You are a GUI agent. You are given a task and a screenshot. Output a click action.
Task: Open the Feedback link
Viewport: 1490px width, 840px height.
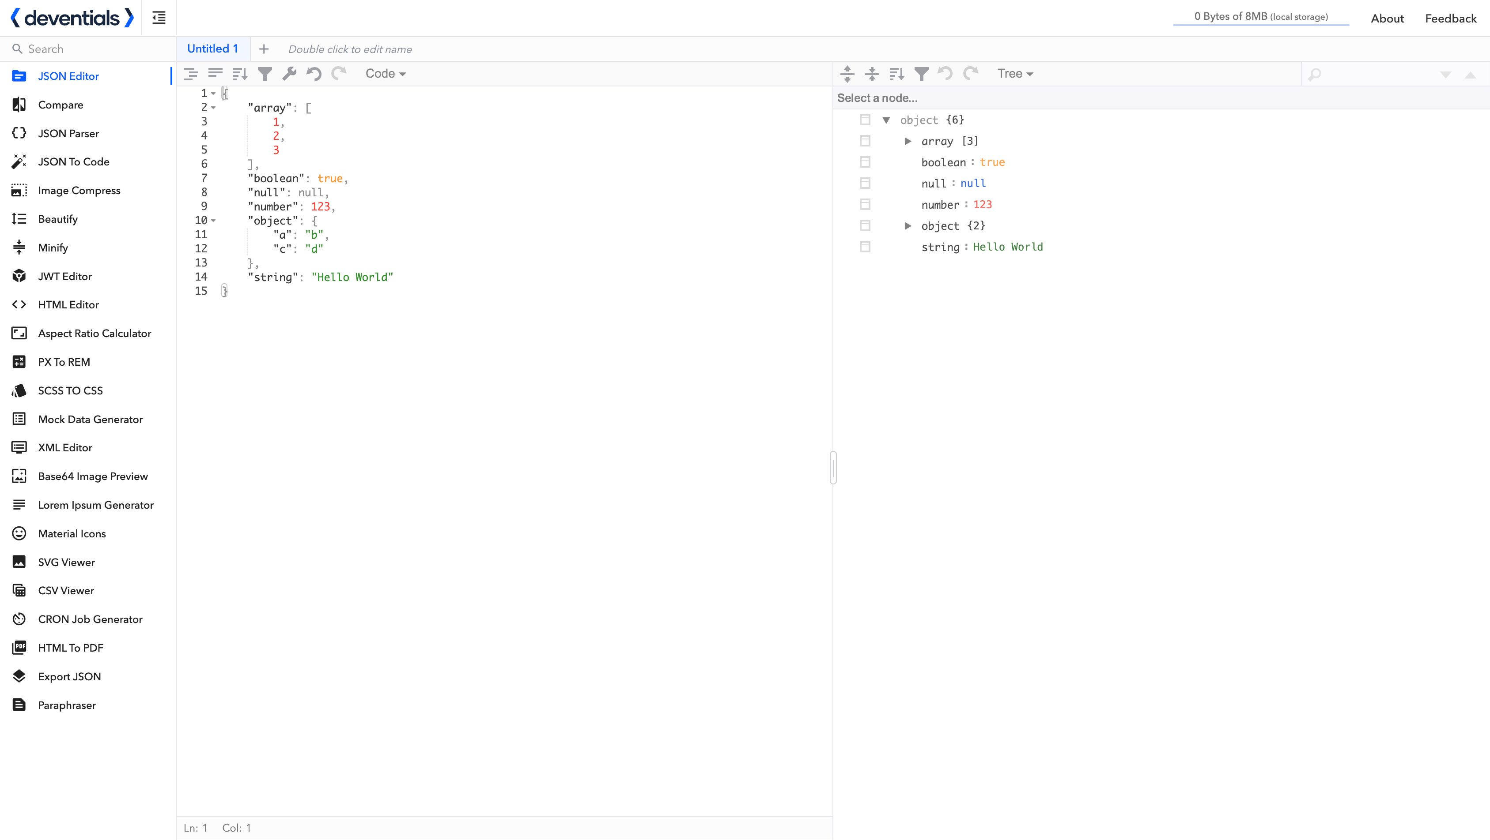click(1451, 19)
